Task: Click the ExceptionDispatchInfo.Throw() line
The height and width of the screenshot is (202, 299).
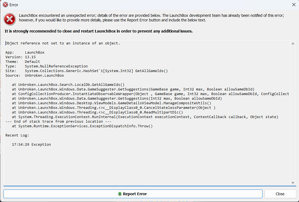Action: [x=82, y=126]
